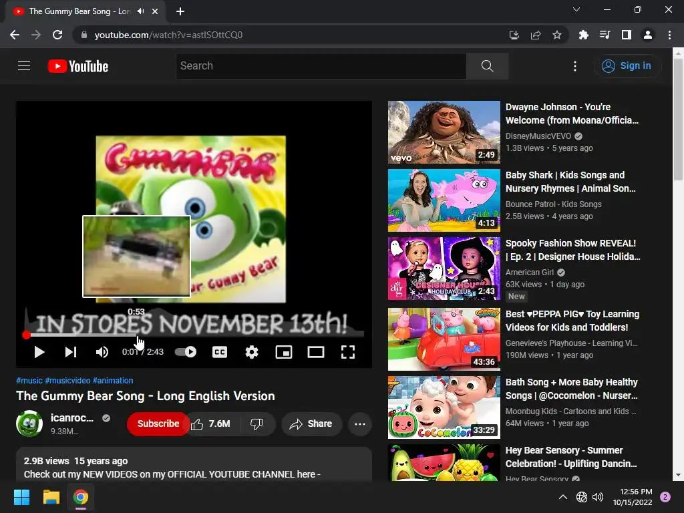
Task: Like the video with 7.6M likes
Action: coord(211,423)
